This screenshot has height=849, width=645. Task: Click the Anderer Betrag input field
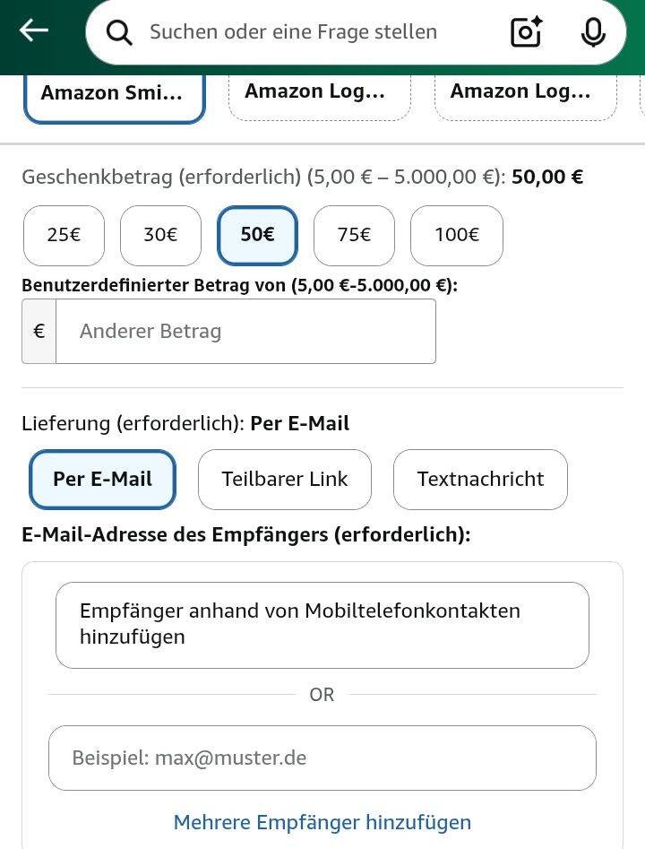pos(245,332)
